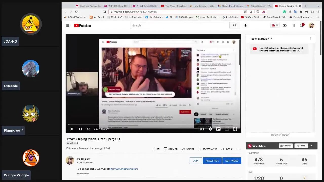Reload the page
Viewport: 324px width, 182px height.
click(76, 12)
